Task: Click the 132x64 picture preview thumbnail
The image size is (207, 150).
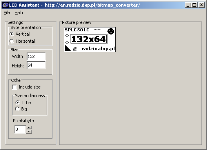Action: (90, 40)
